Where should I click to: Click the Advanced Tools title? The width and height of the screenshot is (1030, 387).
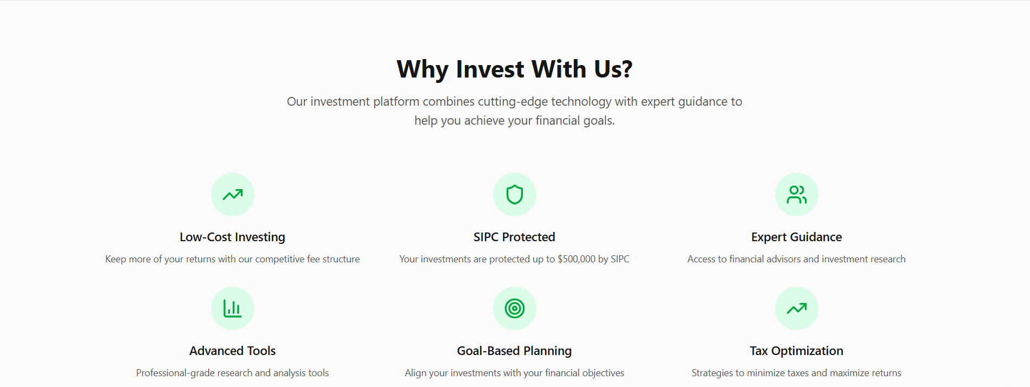tap(232, 351)
